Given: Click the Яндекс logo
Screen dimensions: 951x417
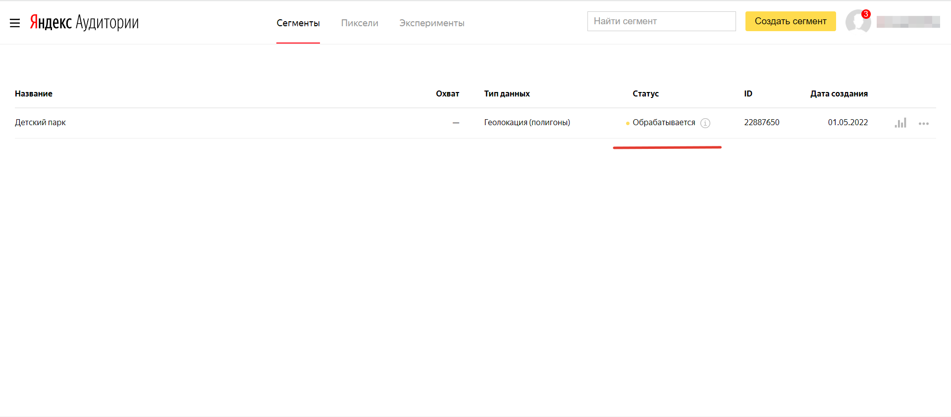Looking at the screenshot, I should tap(51, 22).
